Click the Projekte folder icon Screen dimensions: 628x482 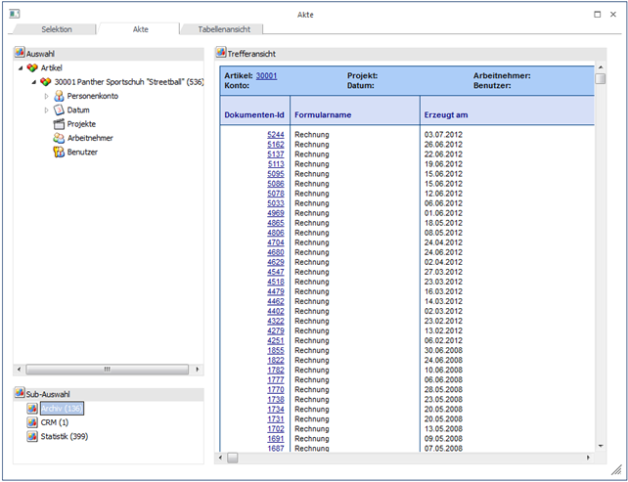59,124
